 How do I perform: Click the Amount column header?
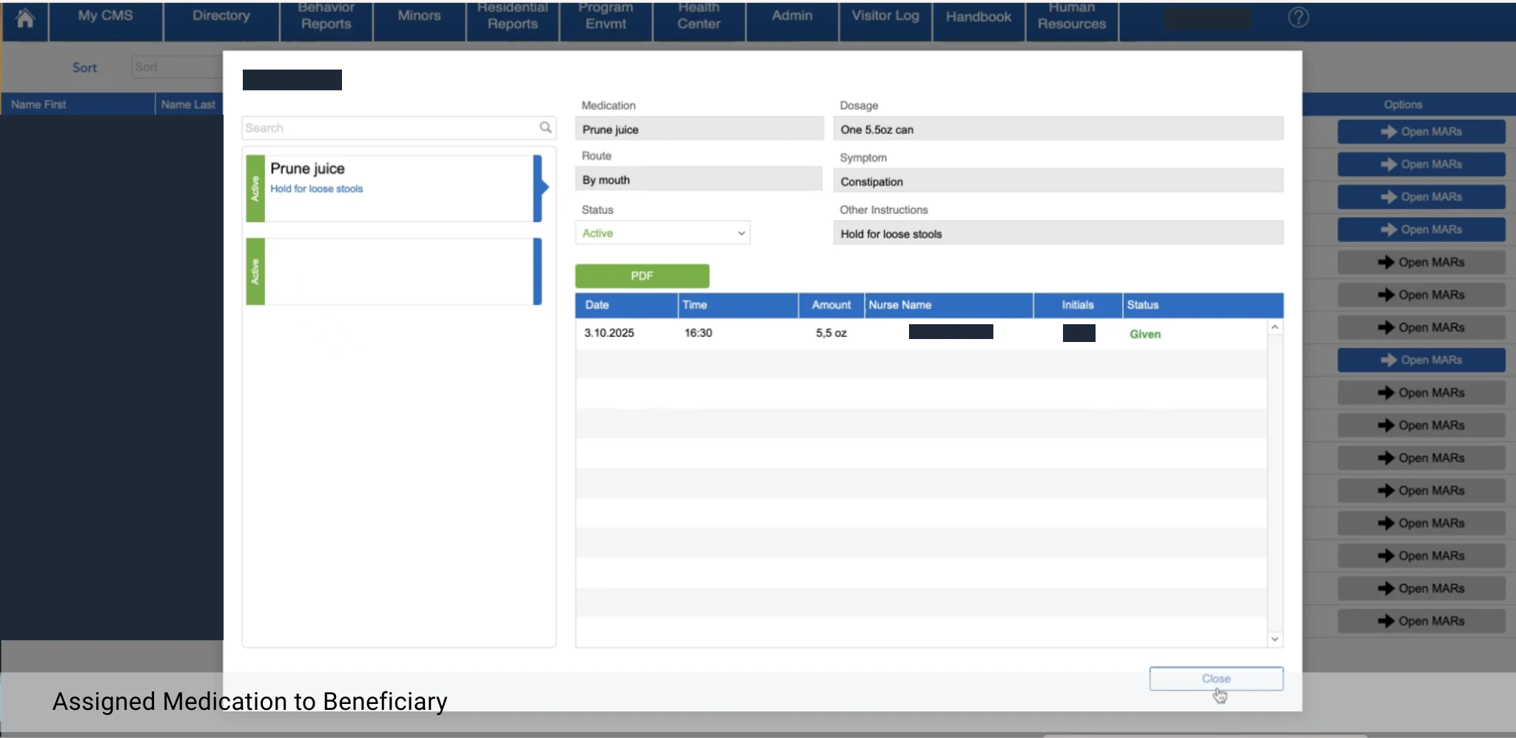click(x=831, y=305)
